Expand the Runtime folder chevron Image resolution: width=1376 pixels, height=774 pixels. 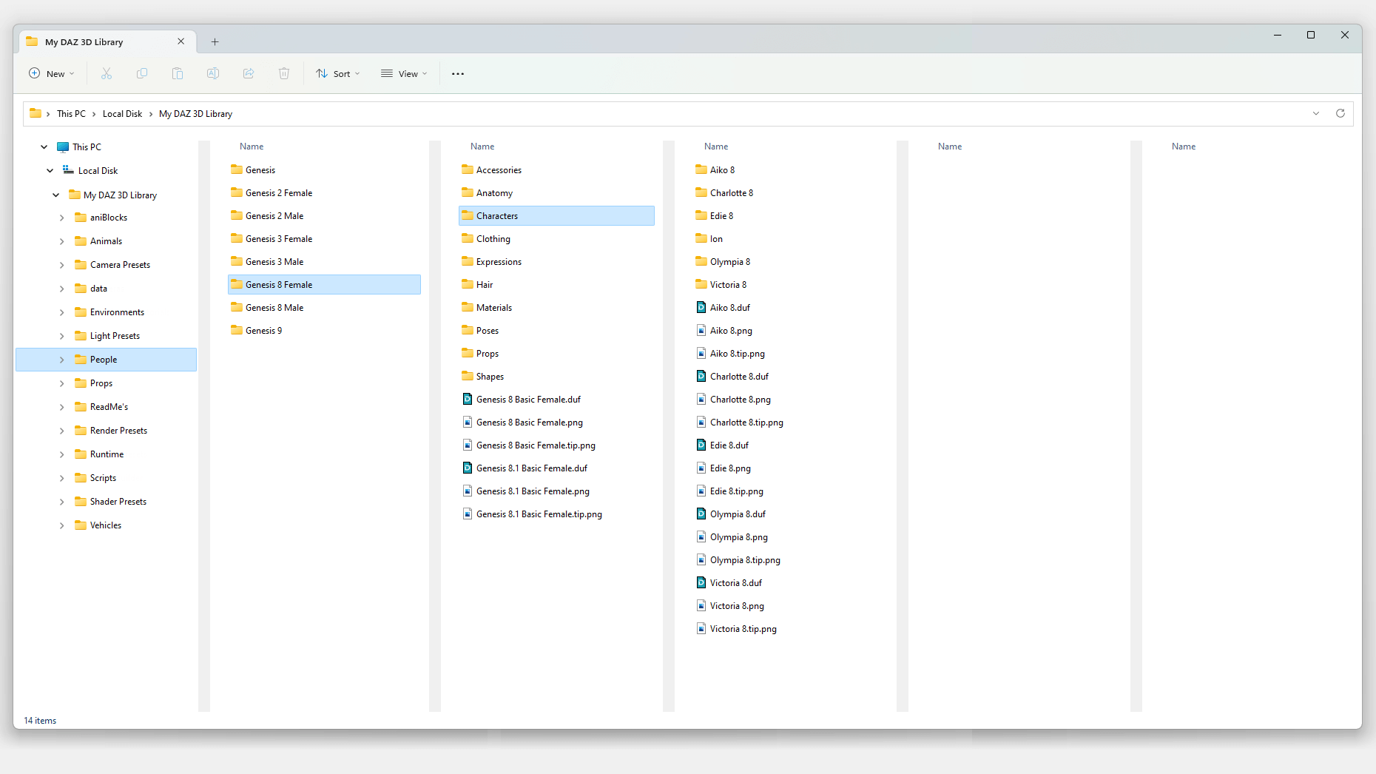[62, 454]
